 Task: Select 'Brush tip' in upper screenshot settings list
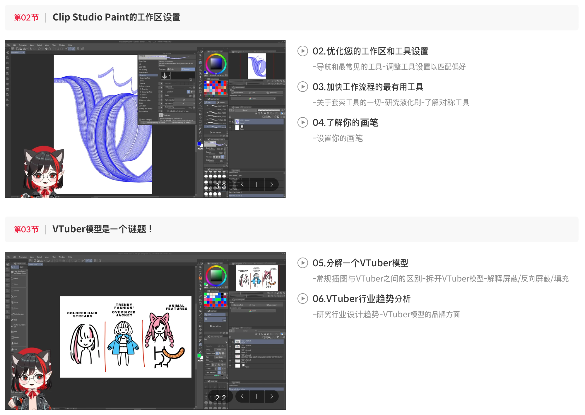pos(148,75)
